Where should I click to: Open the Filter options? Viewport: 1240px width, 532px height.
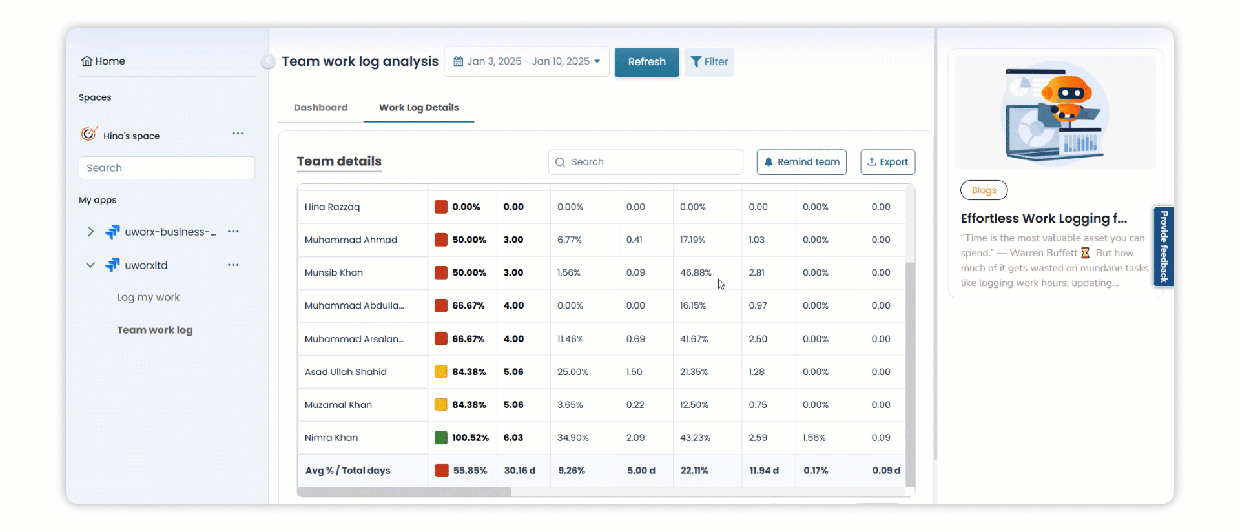709,62
